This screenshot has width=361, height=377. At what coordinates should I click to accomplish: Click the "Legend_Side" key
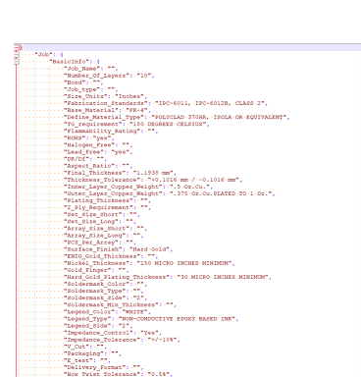(87, 326)
